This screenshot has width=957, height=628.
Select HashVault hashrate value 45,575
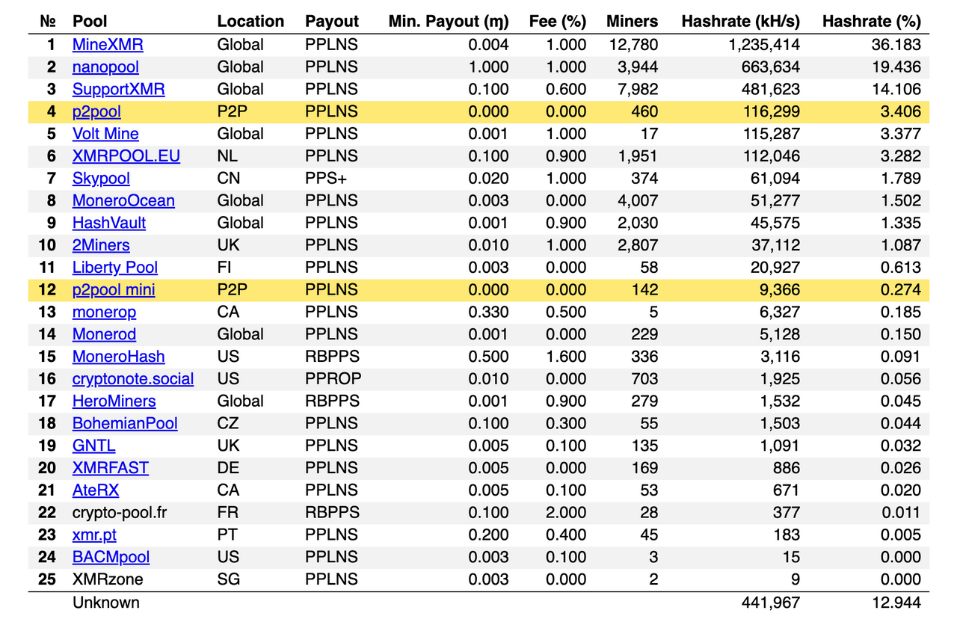775,224
